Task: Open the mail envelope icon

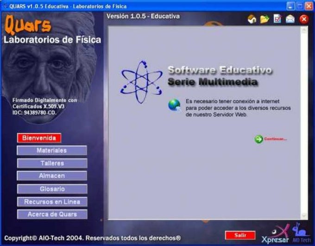Action: 290,19
